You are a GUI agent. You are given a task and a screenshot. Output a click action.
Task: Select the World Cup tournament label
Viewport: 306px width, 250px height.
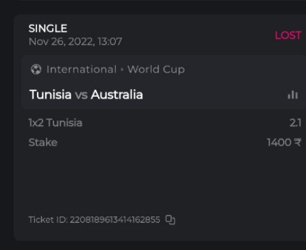click(156, 70)
